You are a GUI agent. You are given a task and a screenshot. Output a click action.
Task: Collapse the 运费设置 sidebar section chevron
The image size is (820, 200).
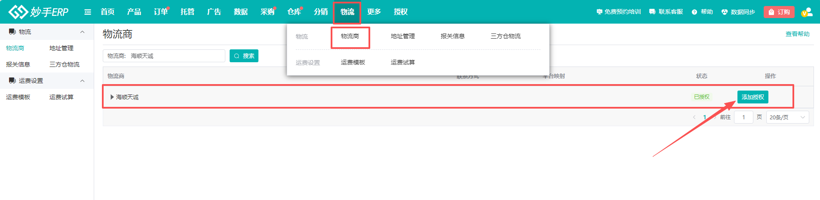click(x=83, y=81)
